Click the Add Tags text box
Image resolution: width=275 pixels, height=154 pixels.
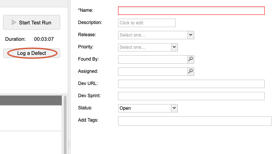195,121
